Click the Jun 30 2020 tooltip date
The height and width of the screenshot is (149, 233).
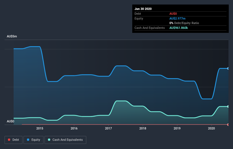(x=143, y=9)
